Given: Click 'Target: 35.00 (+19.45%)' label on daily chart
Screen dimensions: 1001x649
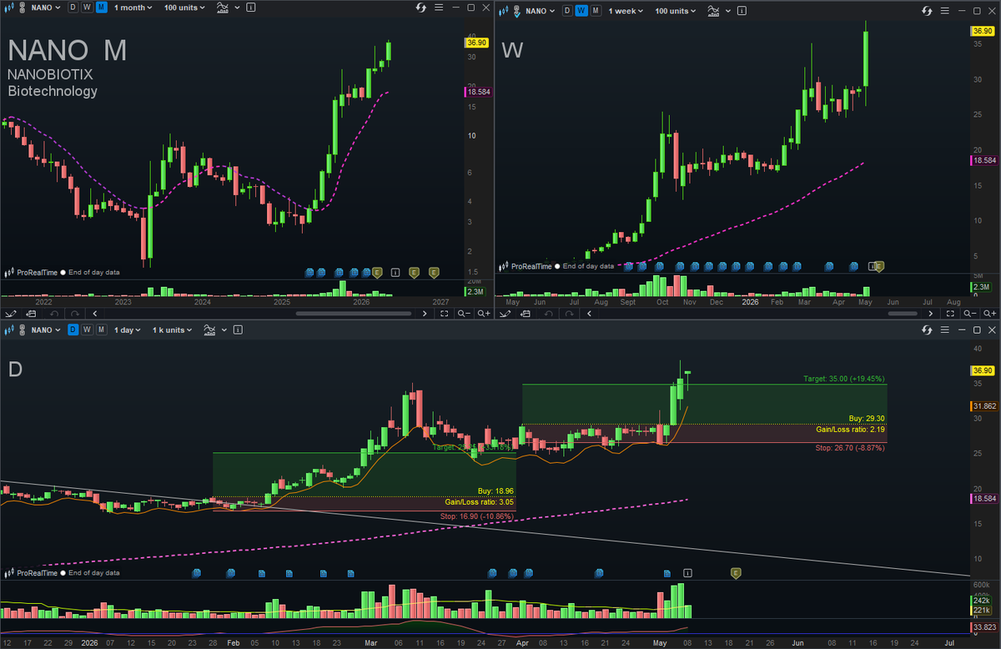Looking at the screenshot, I should 845,378.
